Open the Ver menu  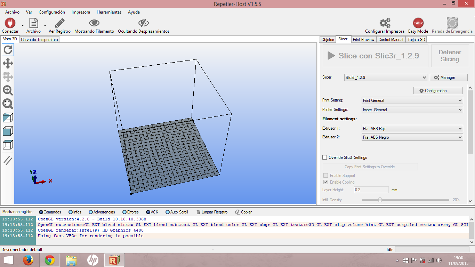[29, 12]
